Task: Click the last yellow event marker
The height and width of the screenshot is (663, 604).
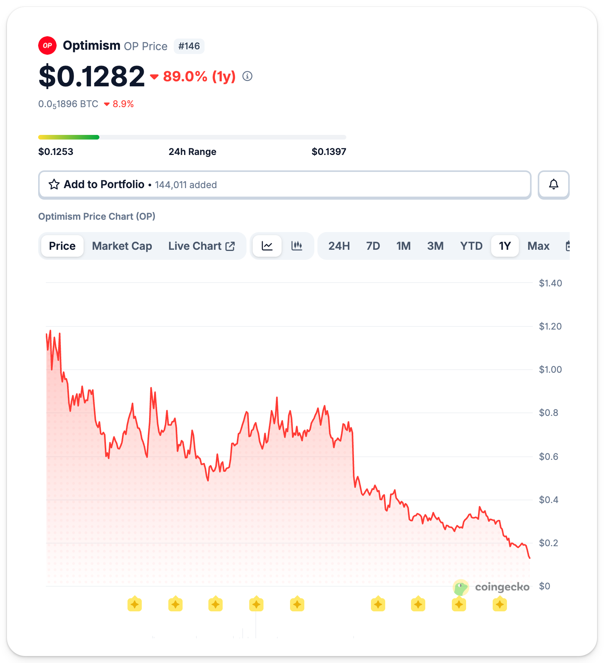Action: (500, 604)
